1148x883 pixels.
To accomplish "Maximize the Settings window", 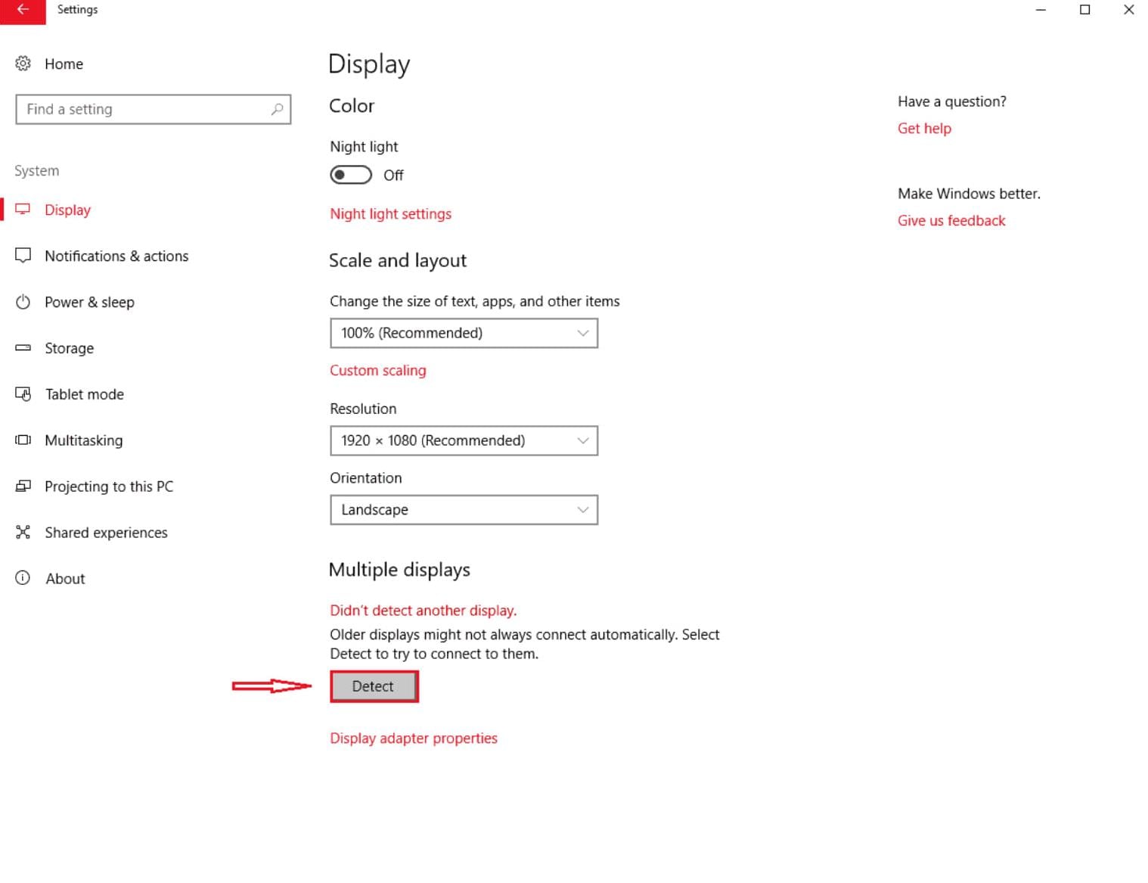I will click(1084, 10).
